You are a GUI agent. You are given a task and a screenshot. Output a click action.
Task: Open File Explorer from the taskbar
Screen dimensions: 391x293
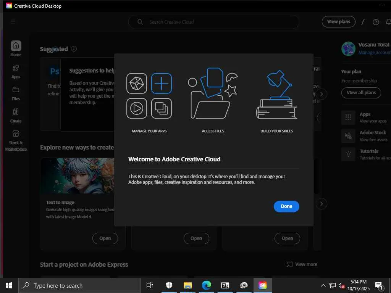[188, 285]
